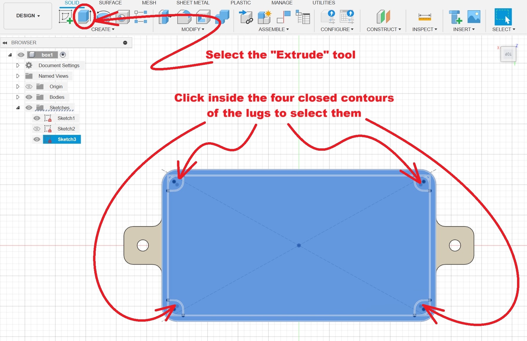Viewport: 527px width, 341px height.
Task: Click the Joint icon in Assemble
Action: pyautogui.click(x=284, y=17)
